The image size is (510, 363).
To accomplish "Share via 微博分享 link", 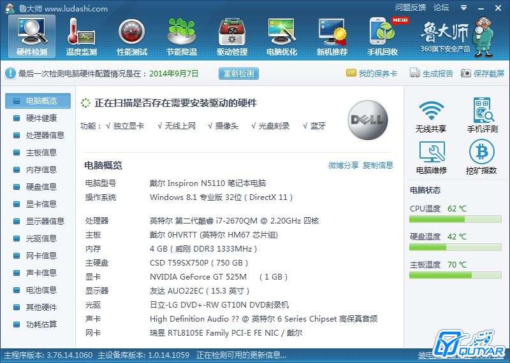I will [x=344, y=166].
